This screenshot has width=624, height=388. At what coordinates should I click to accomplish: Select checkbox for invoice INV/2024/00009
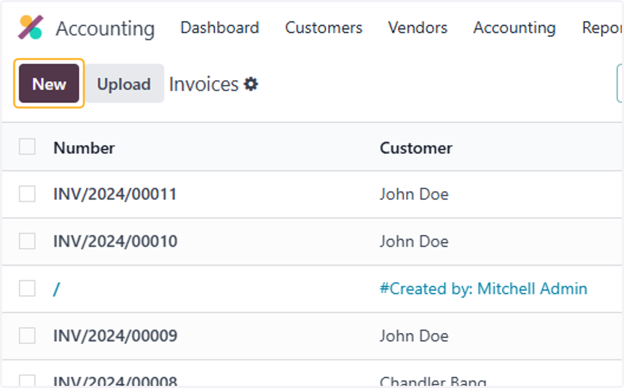coord(27,336)
